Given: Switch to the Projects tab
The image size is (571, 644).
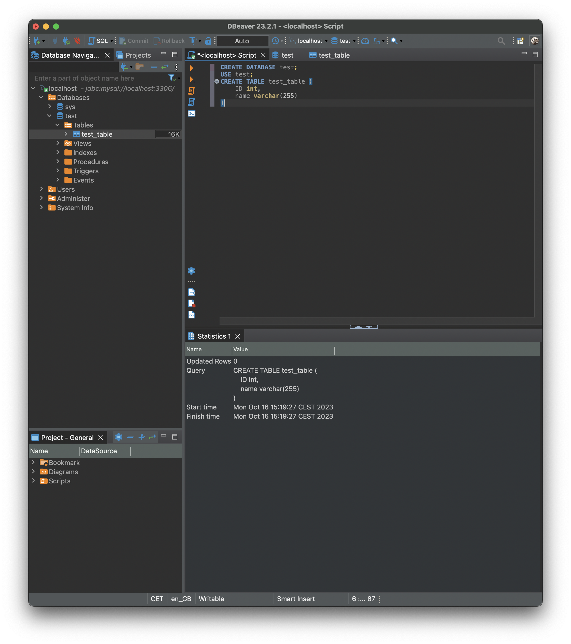Looking at the screenshot, I should coord(134,56).
